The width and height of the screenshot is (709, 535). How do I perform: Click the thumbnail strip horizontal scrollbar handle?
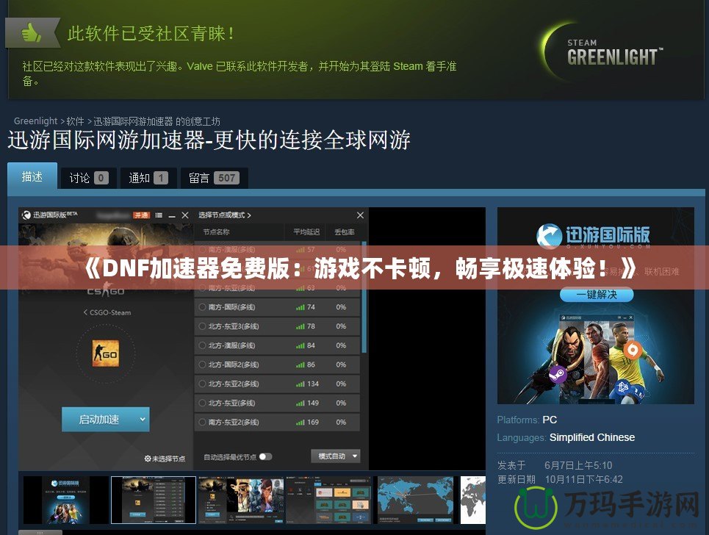coord(40,533)
